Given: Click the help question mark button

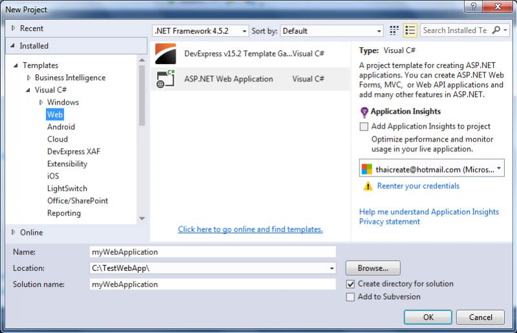Looking at the screenshot, I should point(473,6).
